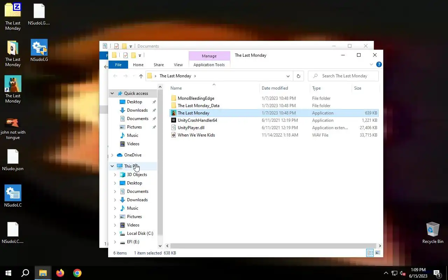
Task: Click Properties quick access toolbar icon
Action: pos(125,55)
